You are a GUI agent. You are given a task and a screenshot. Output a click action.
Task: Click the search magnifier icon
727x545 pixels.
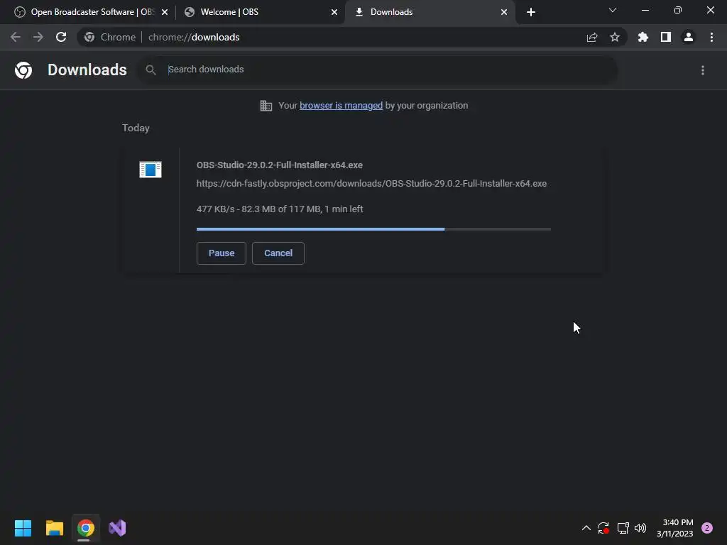[151, 70]
